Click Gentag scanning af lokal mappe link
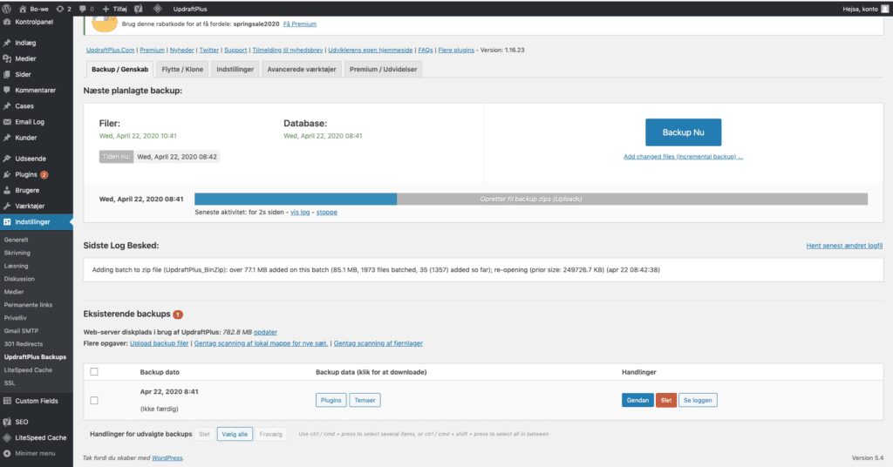The image size is (893, 467). [x=261, y=343]
